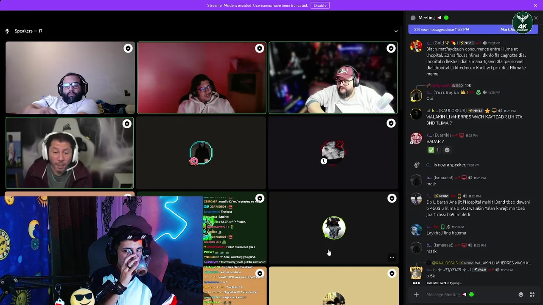Select the pink-cap streamer webcam tile

coord(333,78)
